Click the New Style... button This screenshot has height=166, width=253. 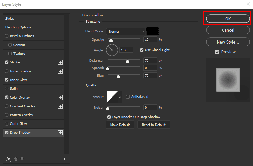click(x=228, y=42)
